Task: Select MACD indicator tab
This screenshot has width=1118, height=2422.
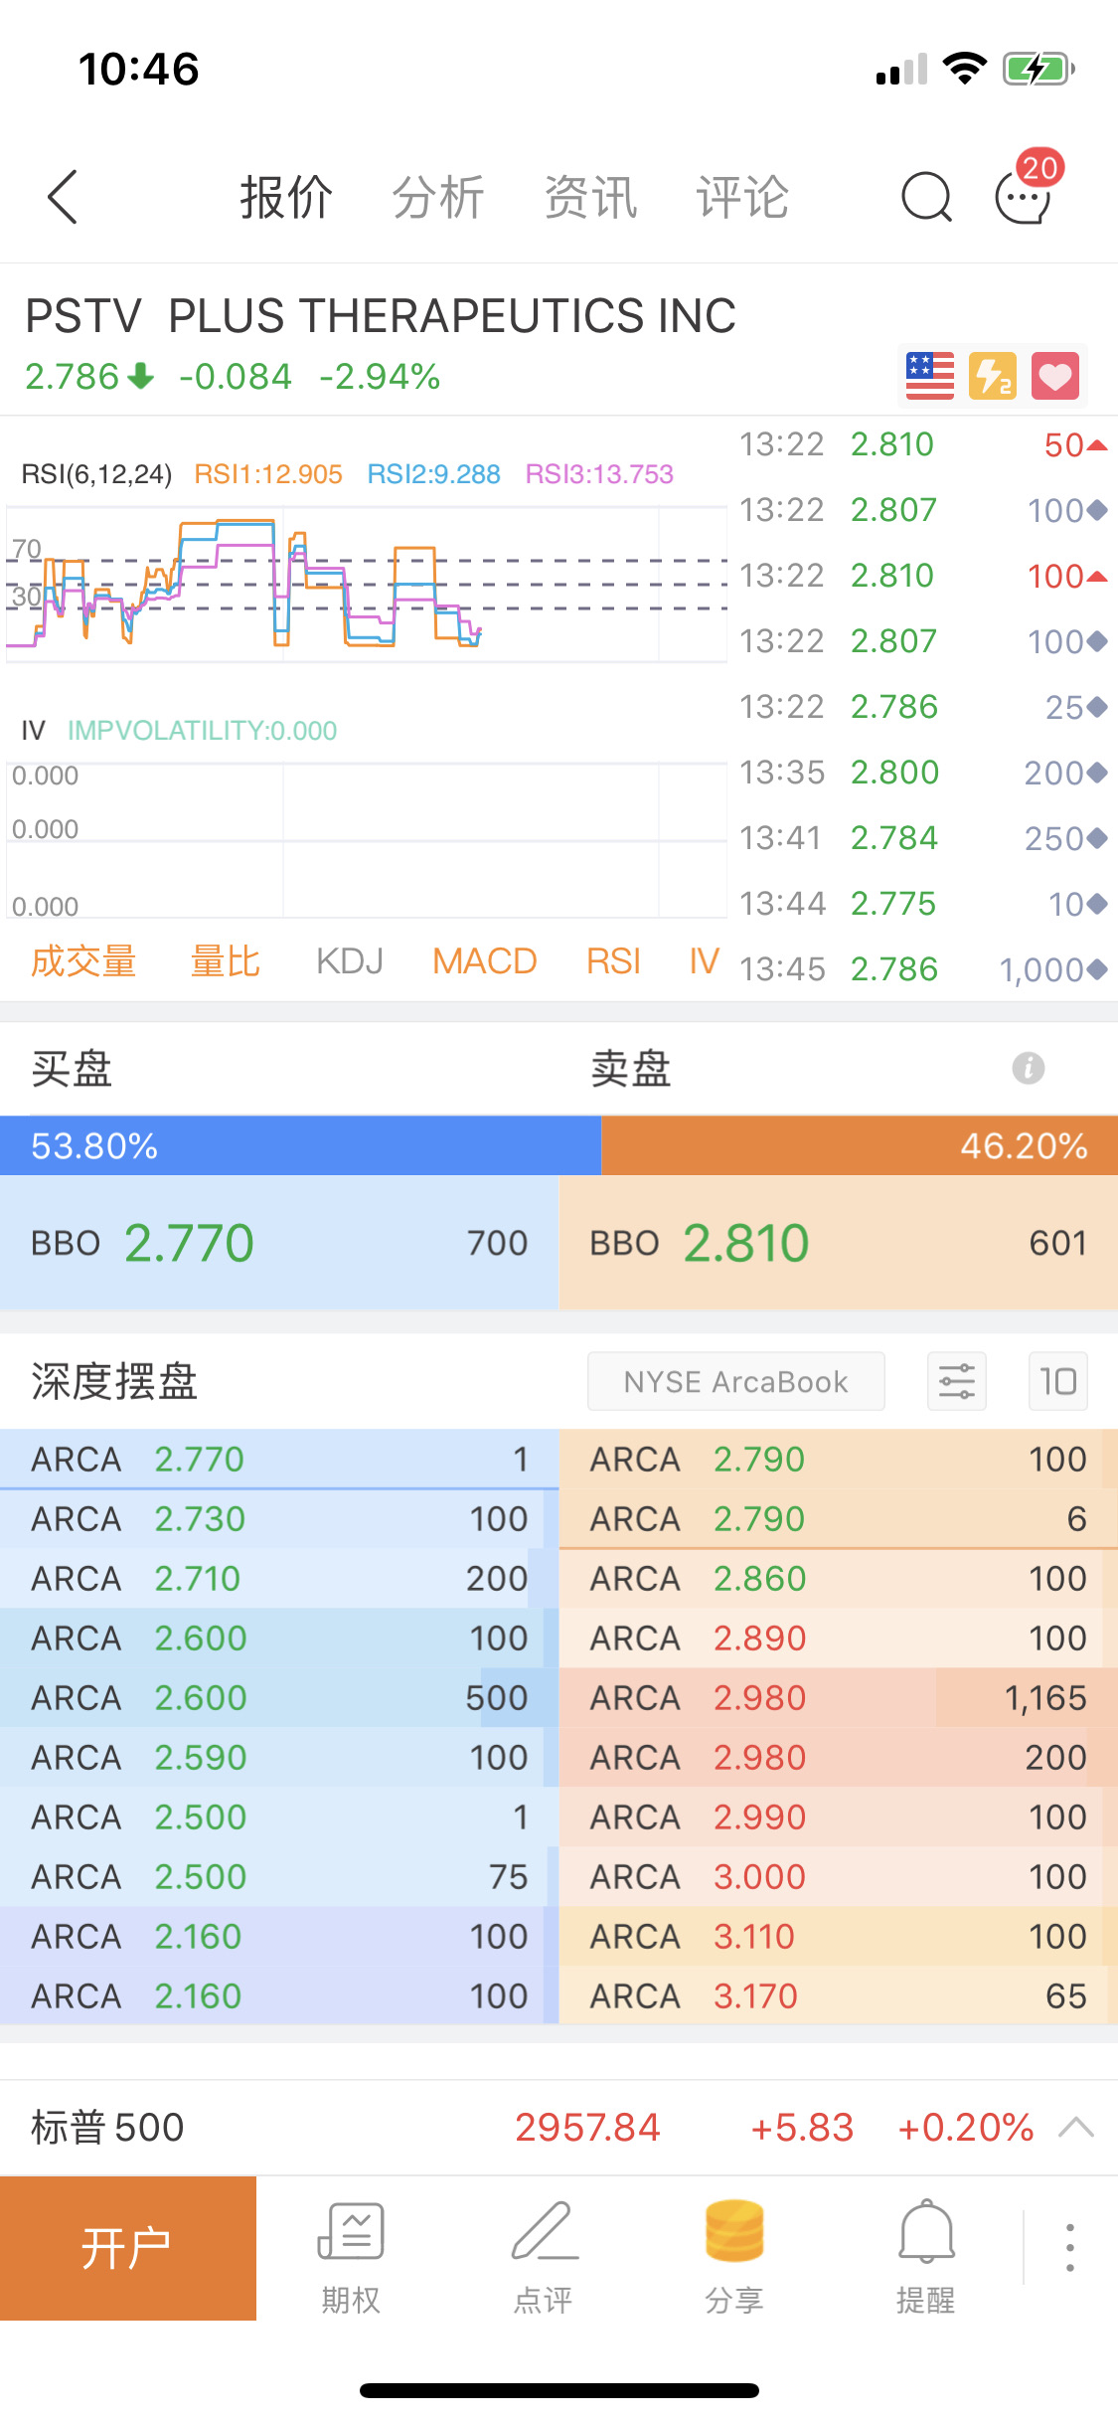Action: [485, 961]
